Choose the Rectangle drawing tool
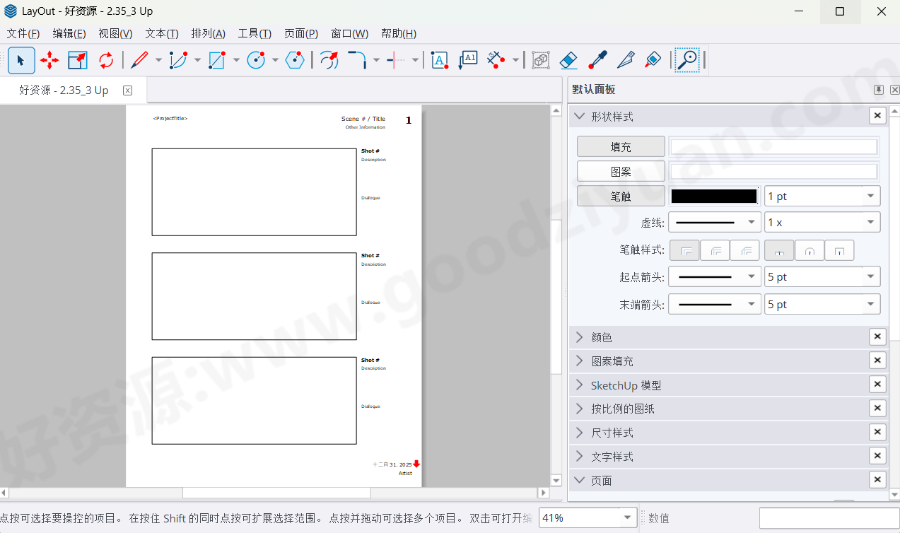900x533 pixels. tap(217, 60)
